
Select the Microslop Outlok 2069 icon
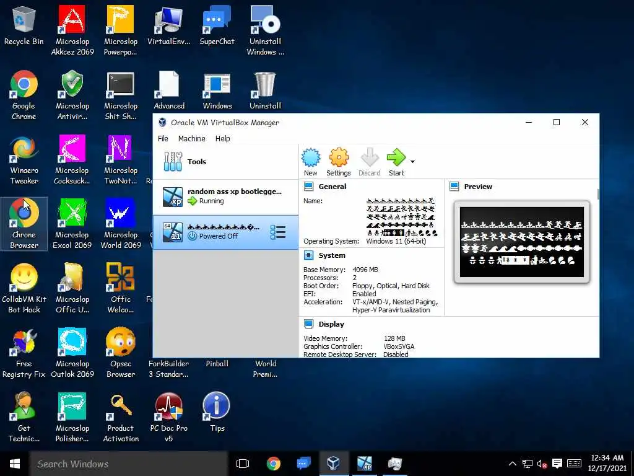(x=72, y=353)
